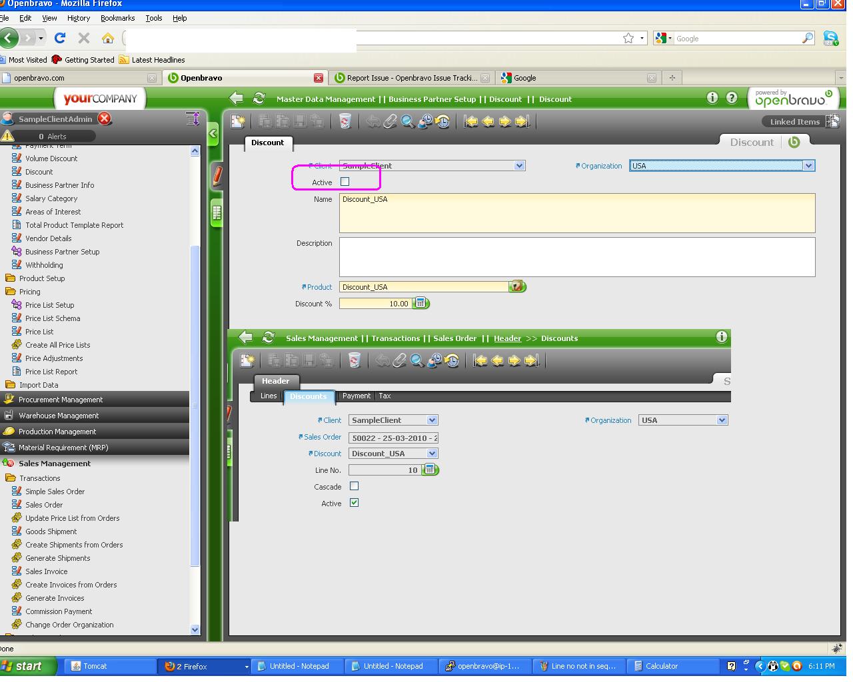The image size is (853, 682).
Task: Expand the Import Data folder
Action: 32,385
